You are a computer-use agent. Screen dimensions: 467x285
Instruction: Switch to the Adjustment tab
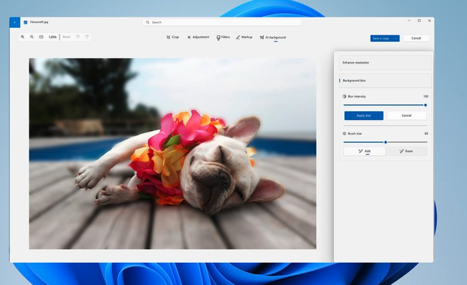coord(198,38)
